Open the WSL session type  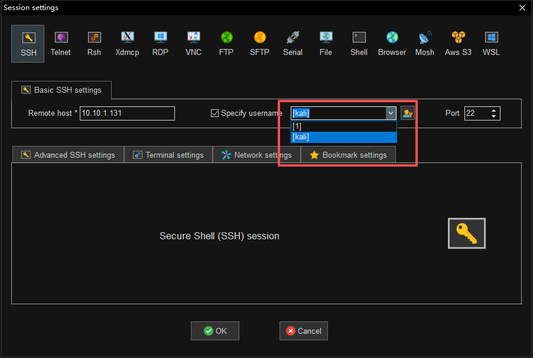(x=491, y=44)
